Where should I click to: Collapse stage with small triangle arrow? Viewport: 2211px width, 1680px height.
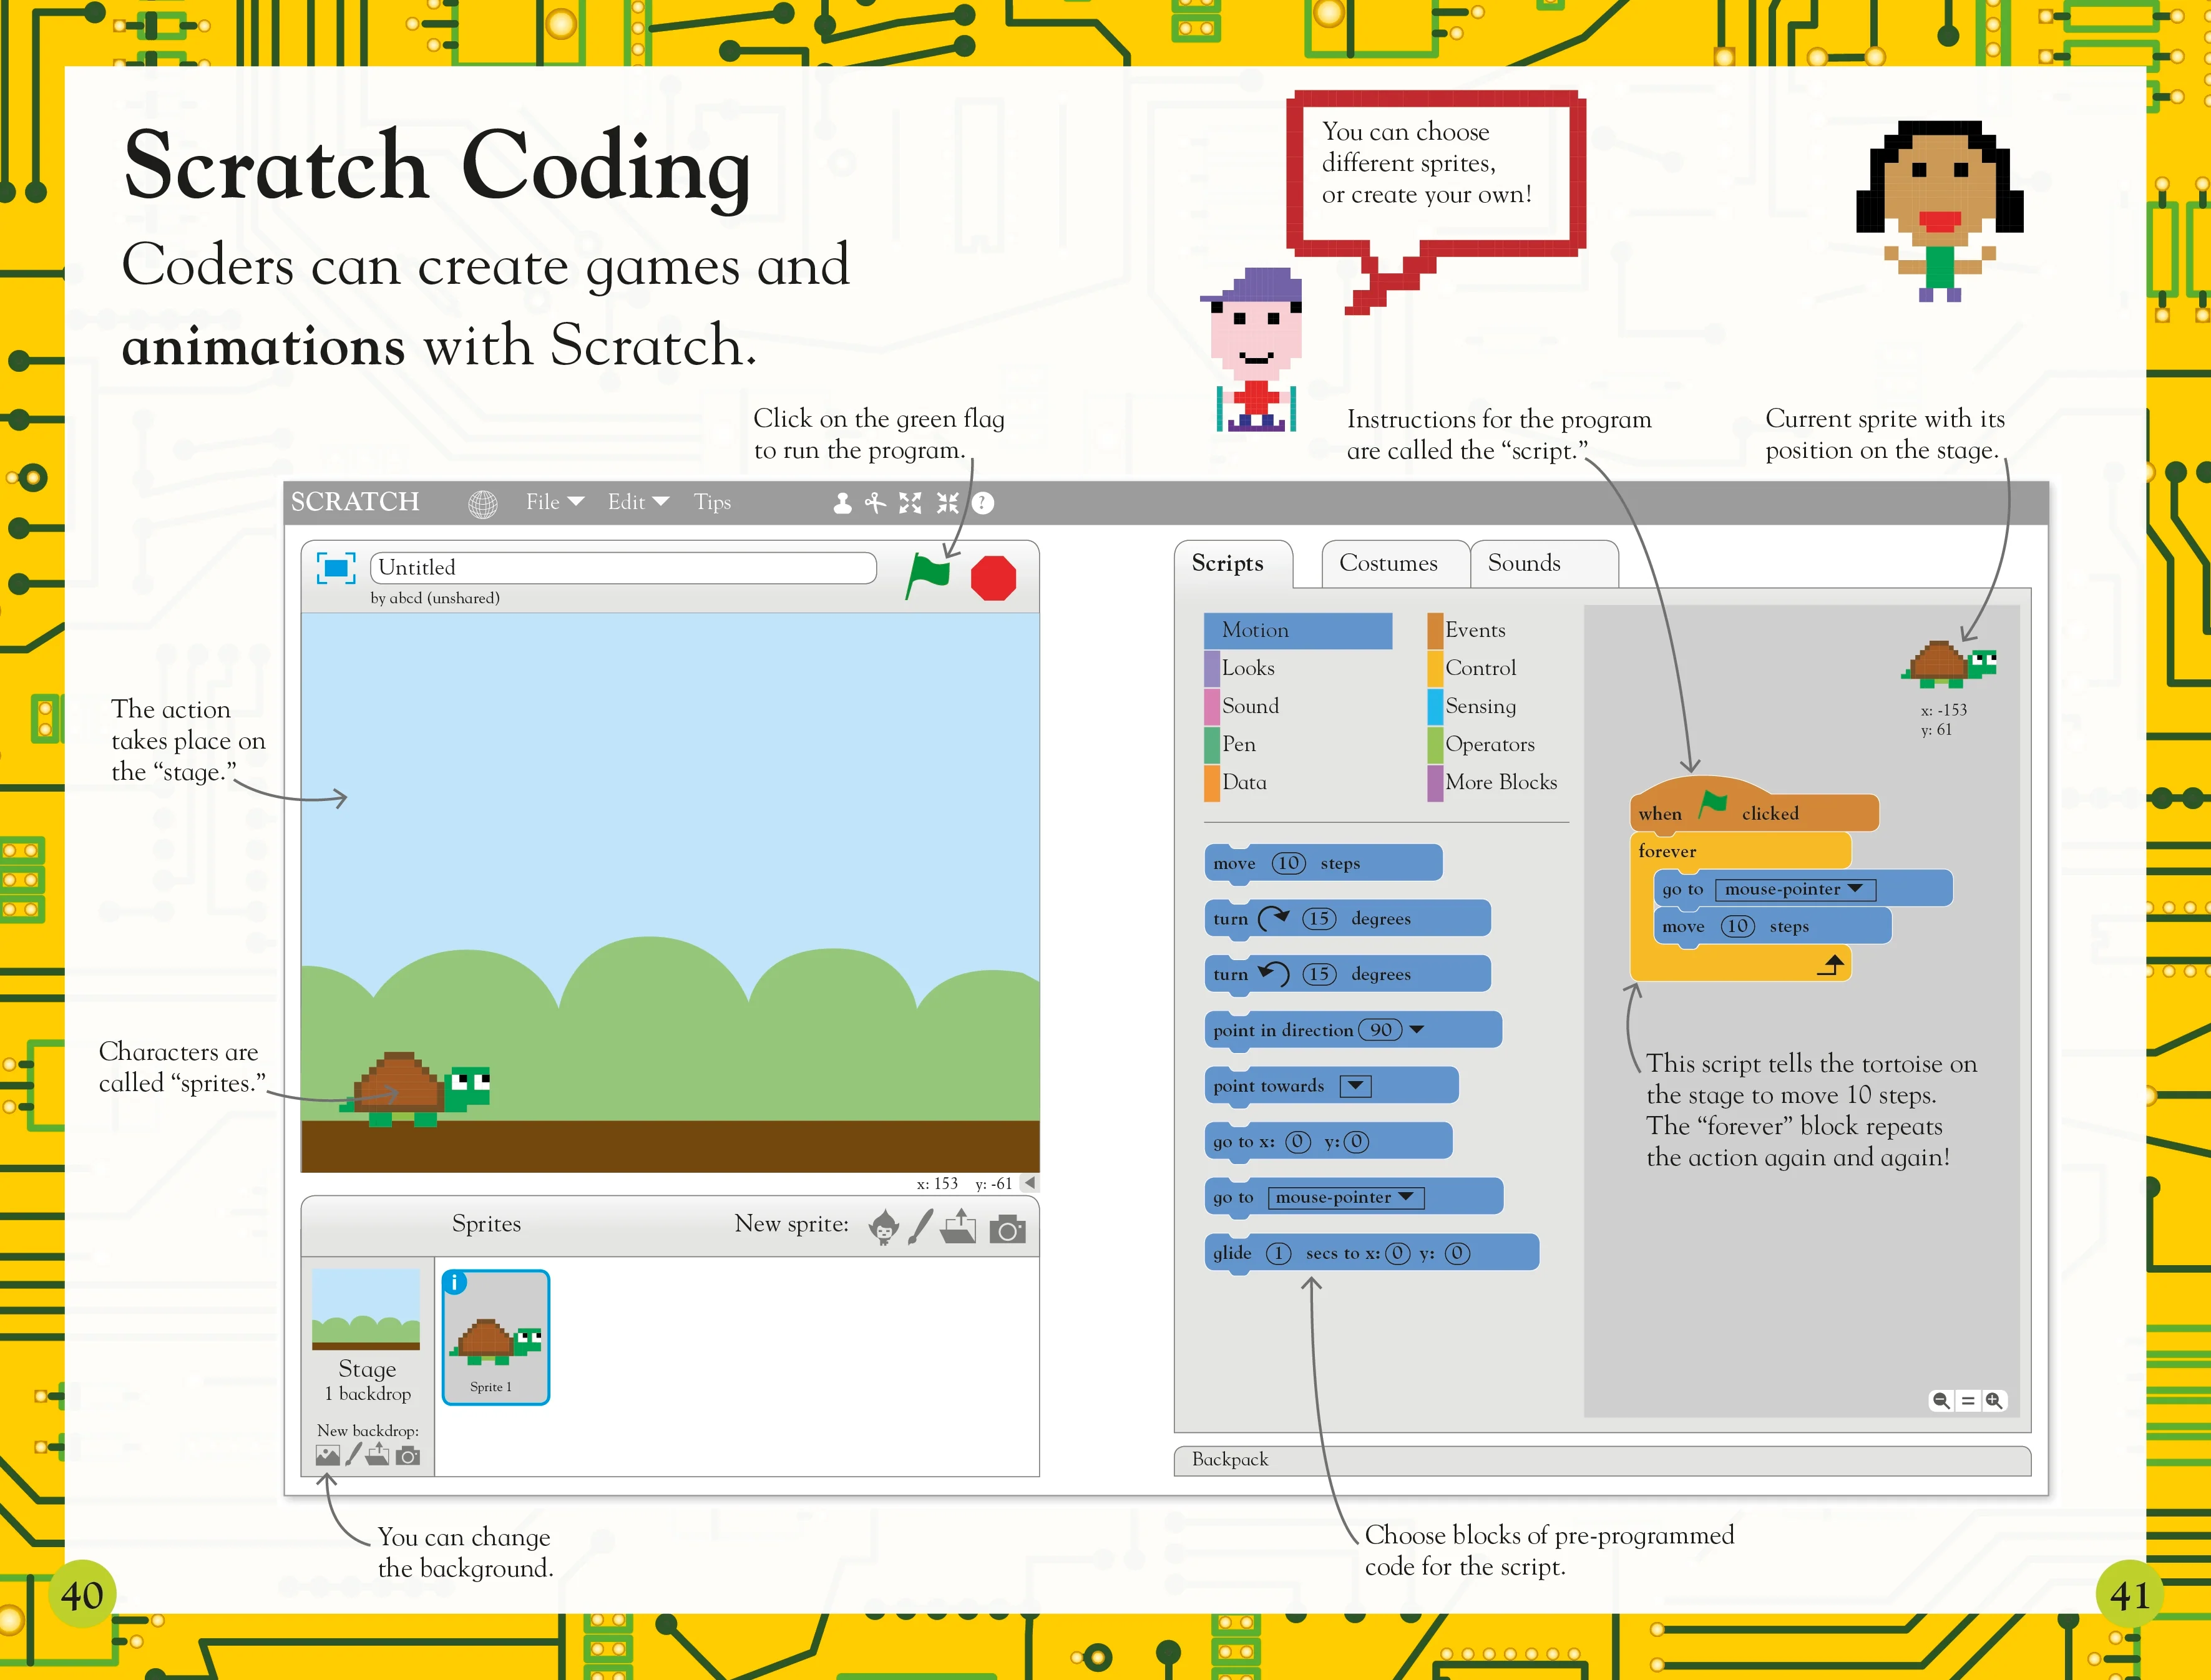pyautogui.click(x=1030, y=1183)
